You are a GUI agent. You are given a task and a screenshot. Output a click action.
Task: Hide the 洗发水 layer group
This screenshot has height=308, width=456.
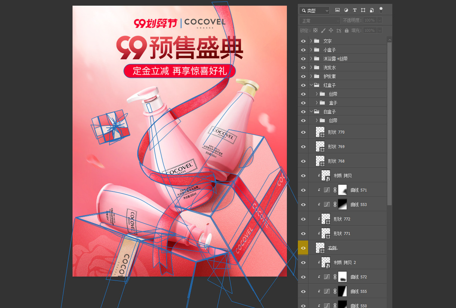[303, 68]
